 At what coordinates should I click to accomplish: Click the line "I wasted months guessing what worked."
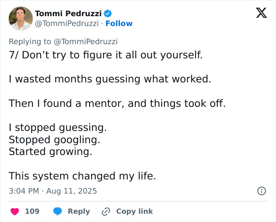pyautogui.click(x=110, y=79)
